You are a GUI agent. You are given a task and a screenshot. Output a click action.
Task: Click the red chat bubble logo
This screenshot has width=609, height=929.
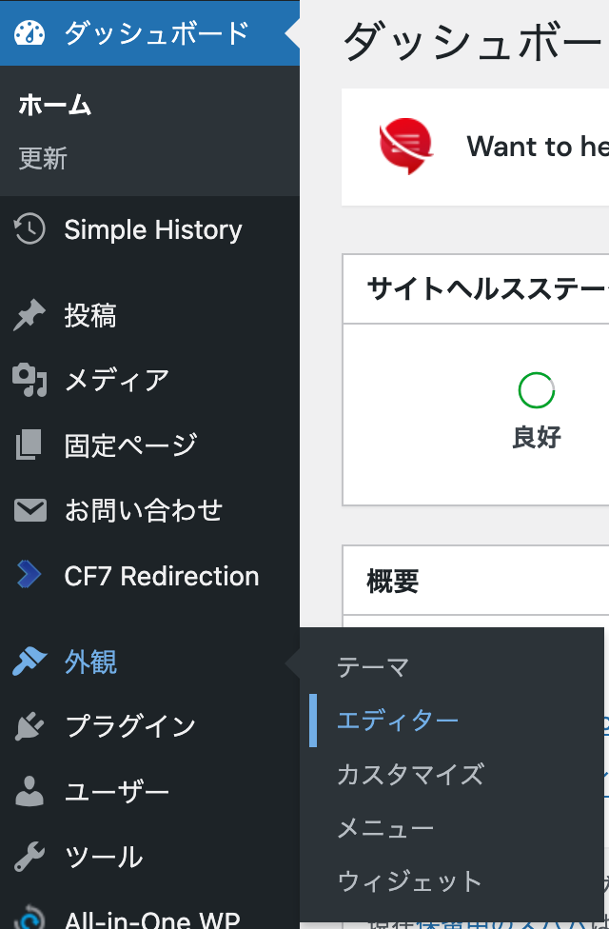[x=405, y=146]
